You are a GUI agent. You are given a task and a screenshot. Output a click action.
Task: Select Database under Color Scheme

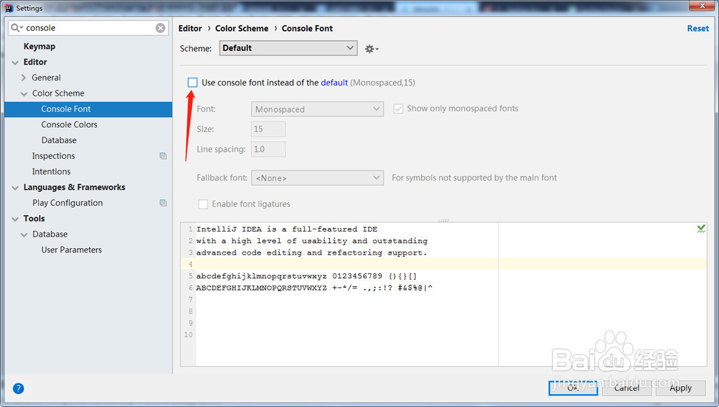pos(59,140)
